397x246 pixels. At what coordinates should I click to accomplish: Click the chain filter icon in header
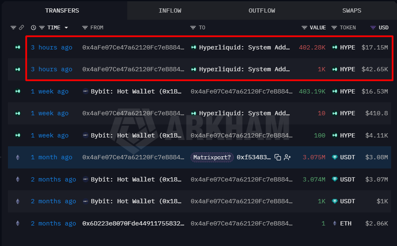(x=13, y=27)
